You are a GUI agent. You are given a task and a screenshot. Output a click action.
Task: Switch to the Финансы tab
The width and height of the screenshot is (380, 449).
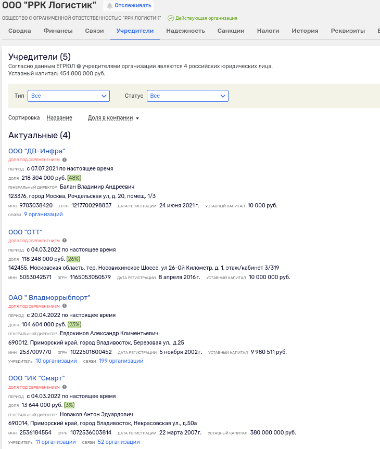58,31
